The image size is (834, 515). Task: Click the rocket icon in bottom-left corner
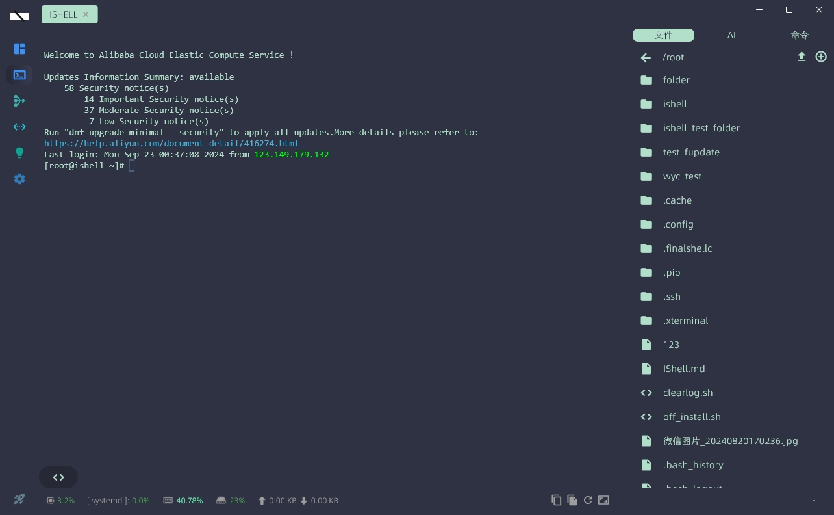(x=19, y=499)
